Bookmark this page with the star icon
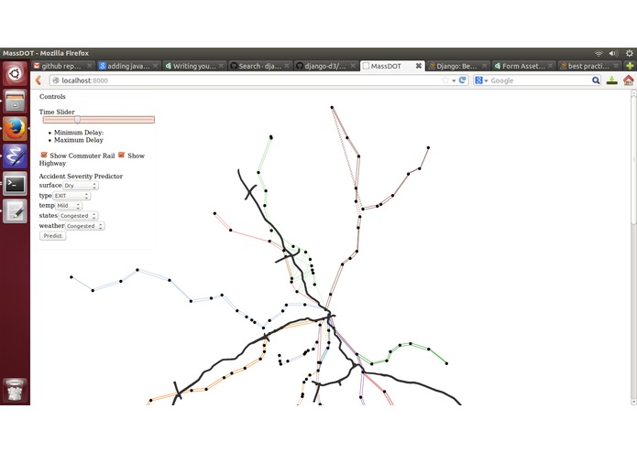This screenshot has width=637, height=452. [x=445, y=81]
